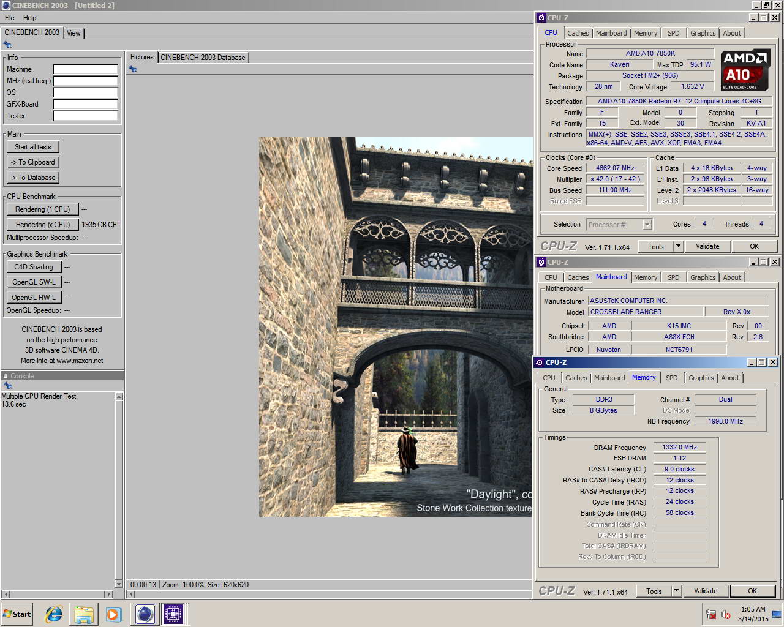Open the Processor #1 selection dropdown
Image resolution: width=784 pixels, height=627 pixels.
(647, 225)
